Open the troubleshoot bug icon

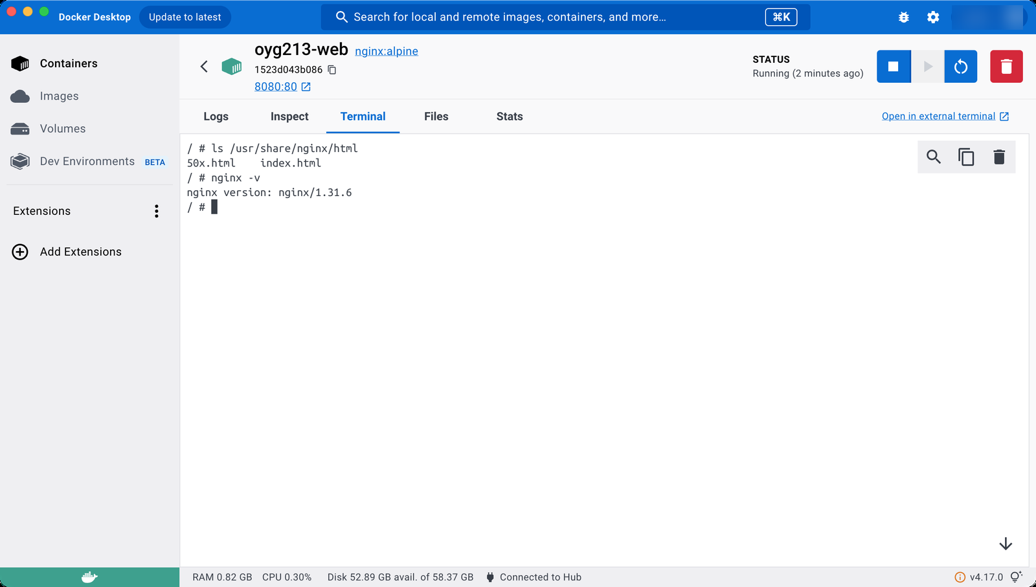[x=904, y=17]
